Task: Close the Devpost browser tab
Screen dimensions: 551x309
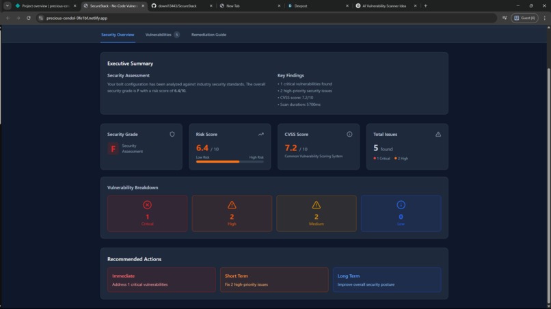Action: click(x=347, y=6)
